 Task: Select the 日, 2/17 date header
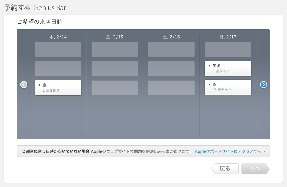228,37
